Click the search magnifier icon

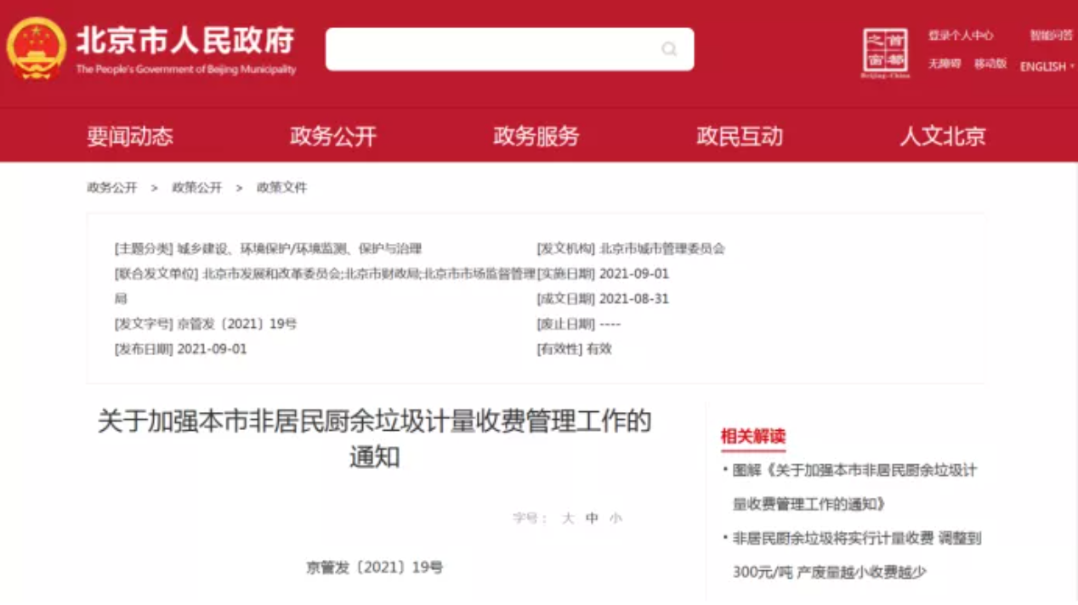(671, 48)
